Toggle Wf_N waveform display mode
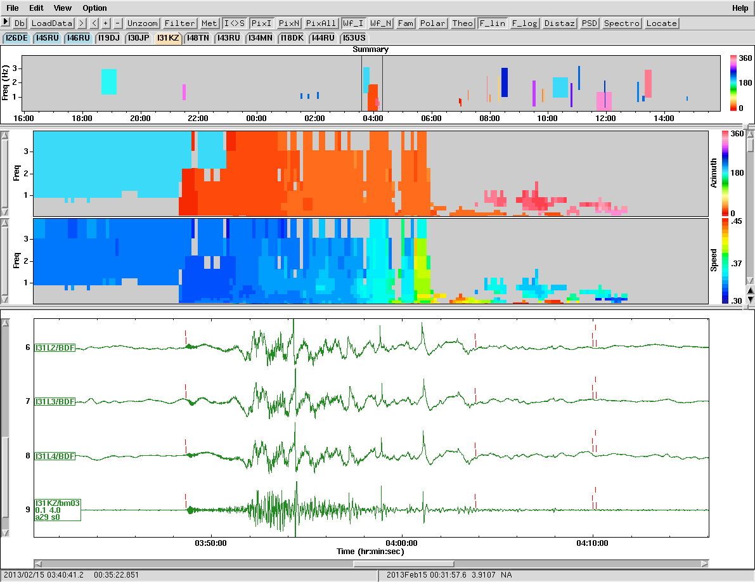The height and width of the screenshot is (582, 755). [380, 23]
